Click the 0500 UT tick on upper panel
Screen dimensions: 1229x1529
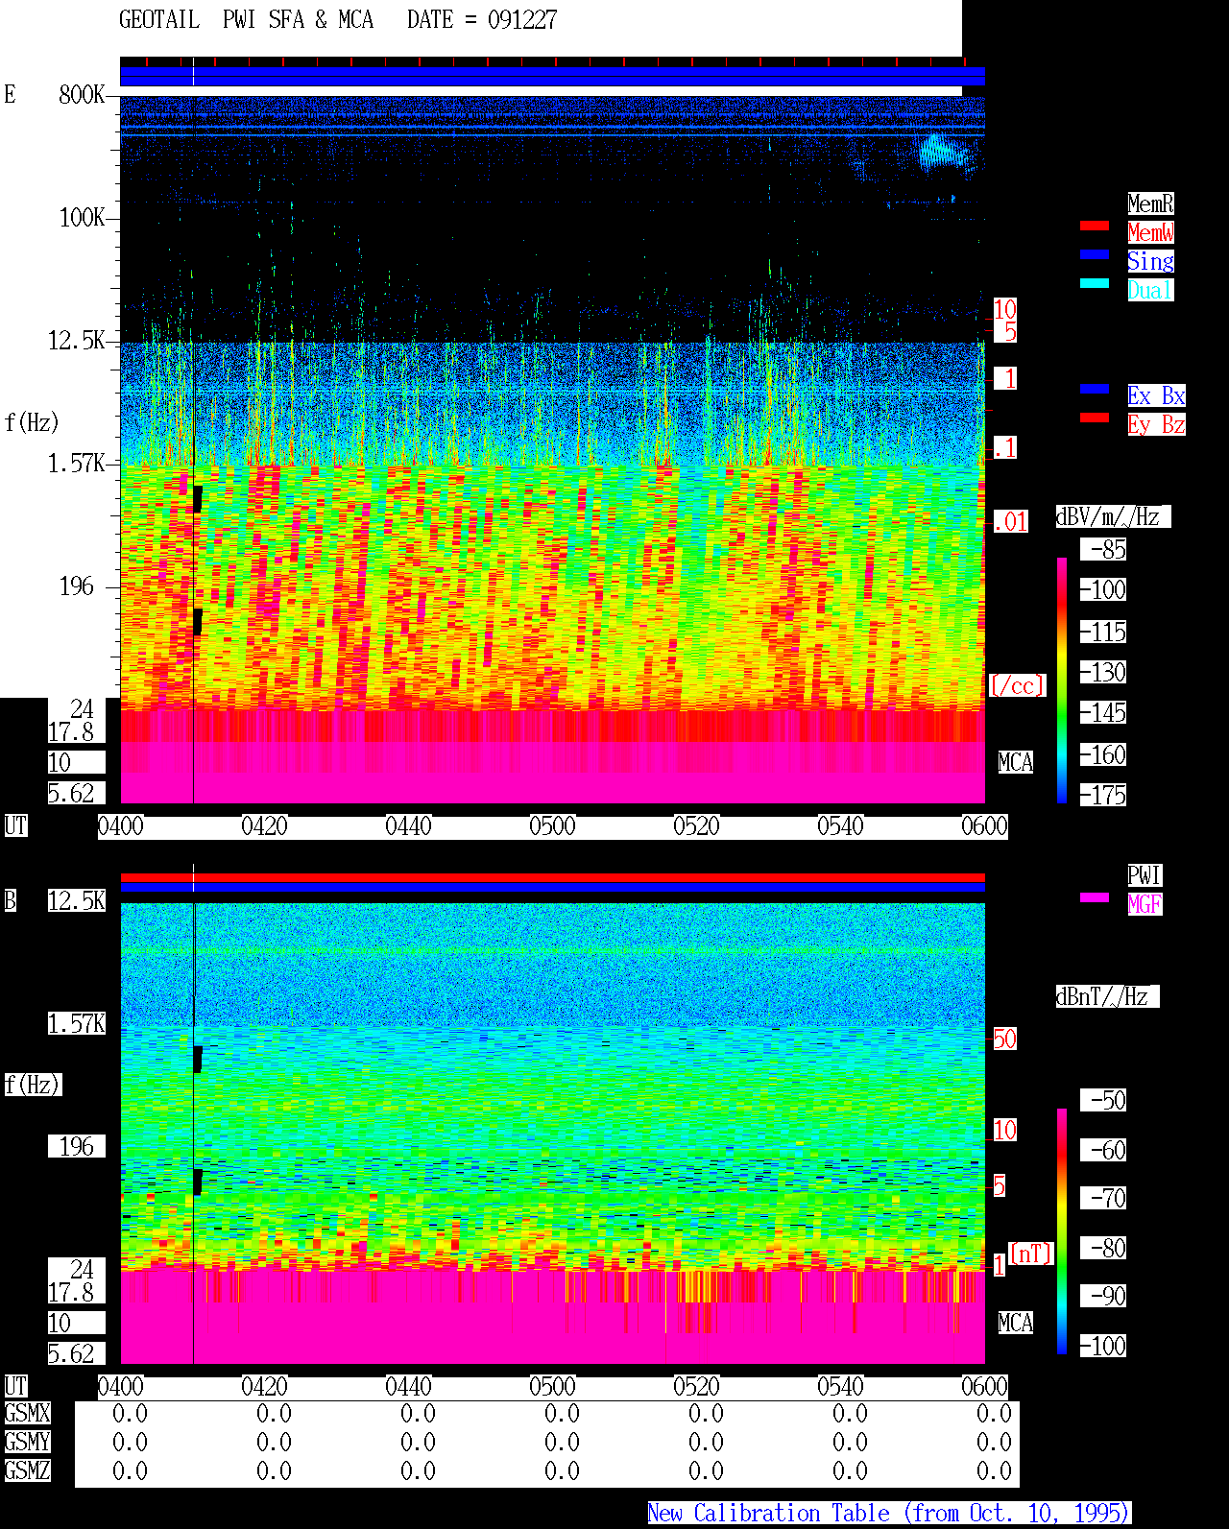tap(553, 826)
